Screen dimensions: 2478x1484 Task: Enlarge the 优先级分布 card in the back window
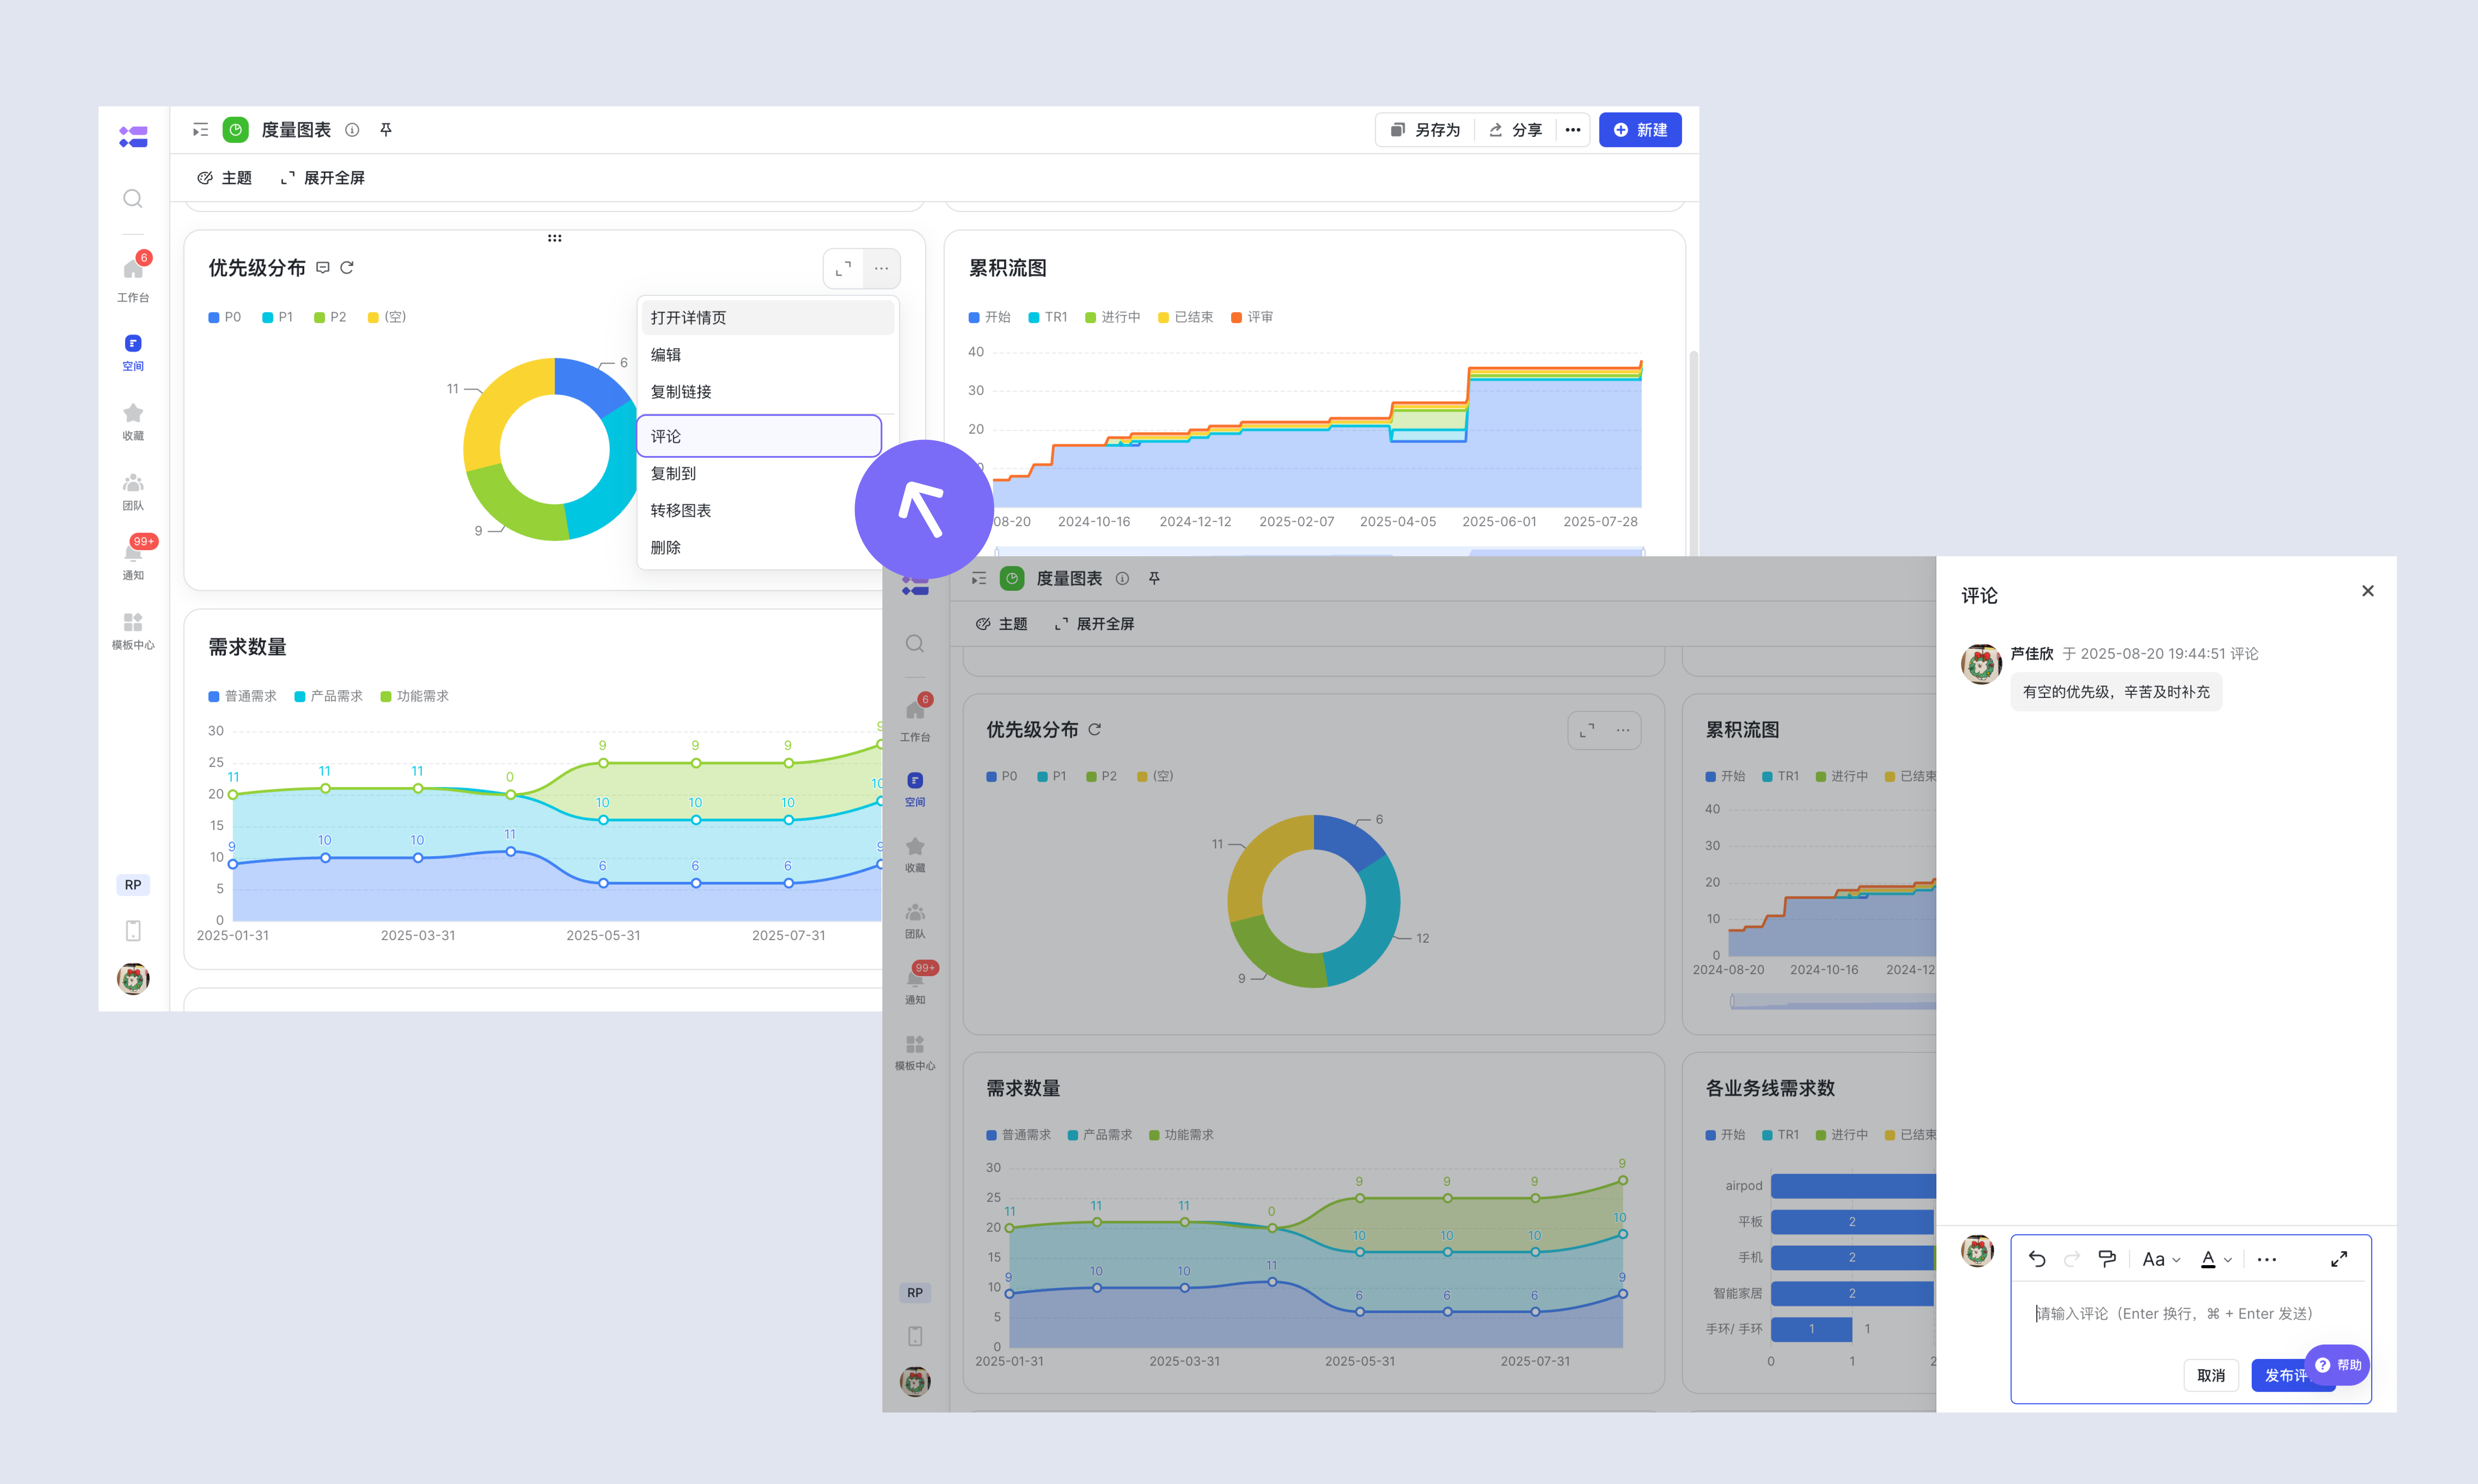pyautogui.click(x=843, y=268)
